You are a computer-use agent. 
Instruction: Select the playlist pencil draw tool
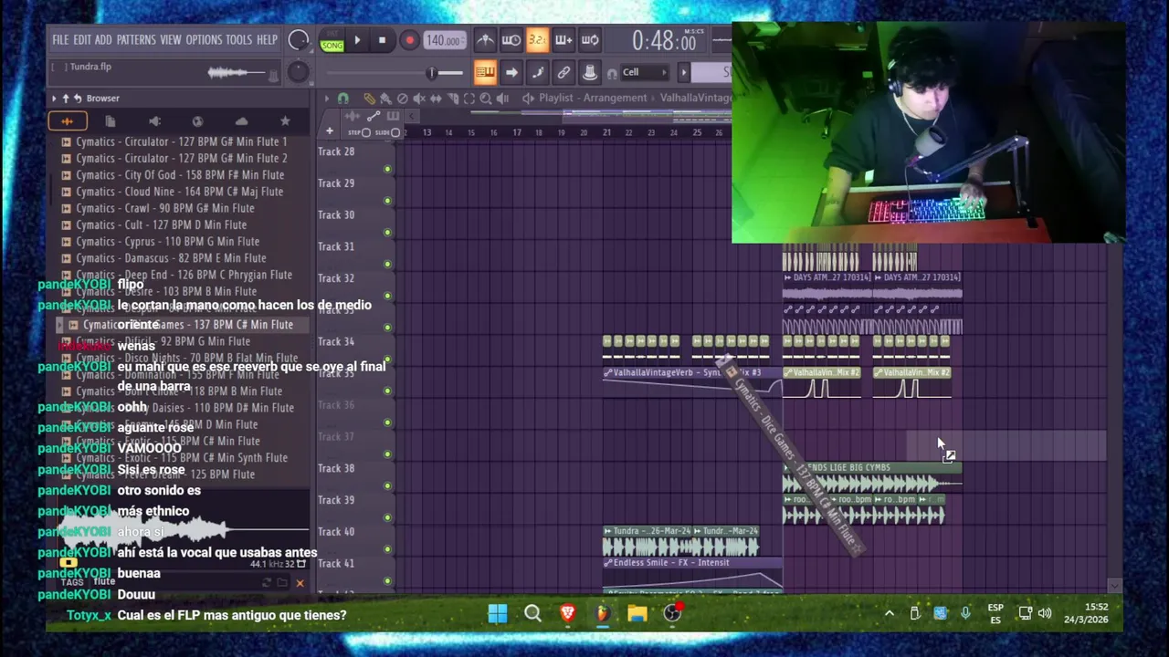(x=369, y=99)
